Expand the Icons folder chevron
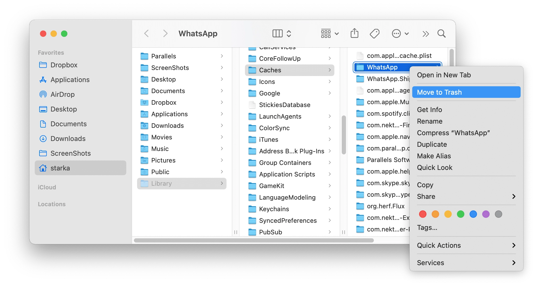533x283 pixels. click(x=330, y=82)
